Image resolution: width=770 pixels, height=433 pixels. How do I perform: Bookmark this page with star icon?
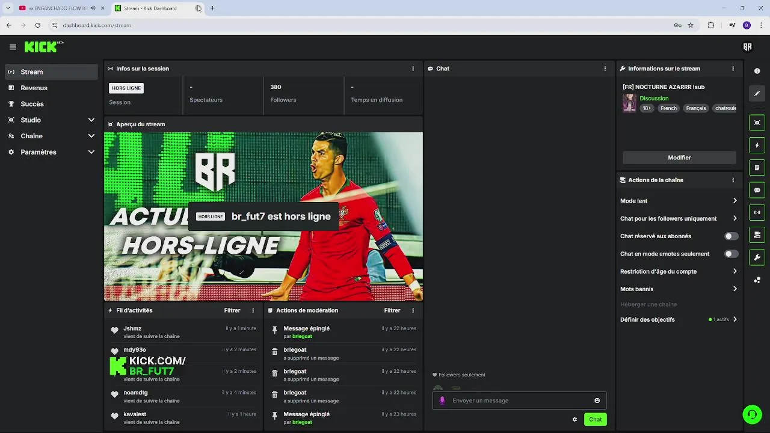[x=691, y=25]
